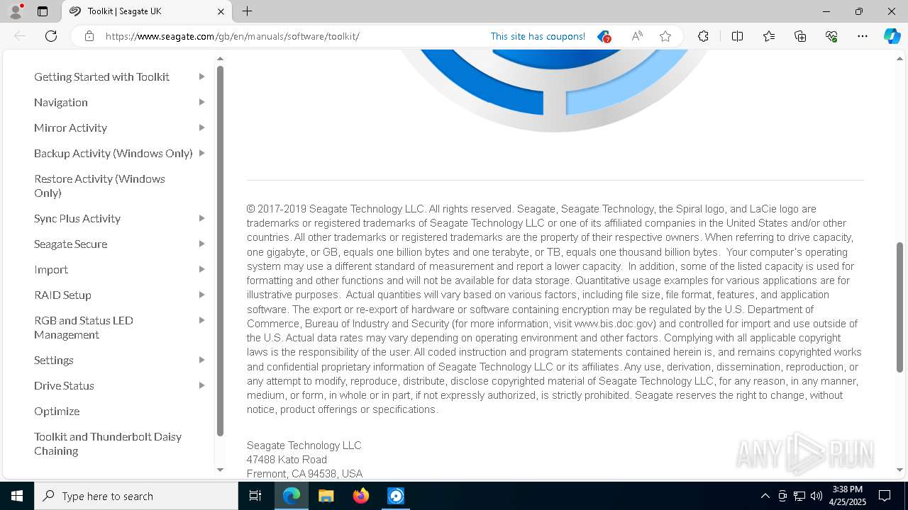The image size is (908, 510).
Task: Expand the Import section arrow
Action: pos(202,269)
